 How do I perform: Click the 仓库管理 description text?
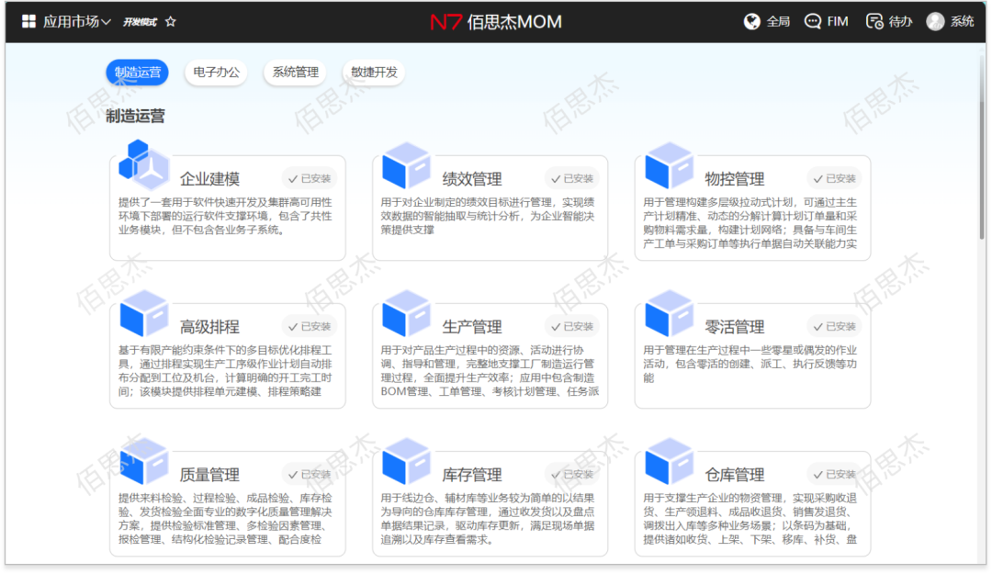tap(750, 519)
